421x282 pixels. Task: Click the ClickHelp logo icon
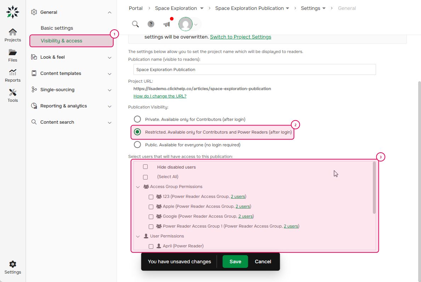click(x=13, y=12)
